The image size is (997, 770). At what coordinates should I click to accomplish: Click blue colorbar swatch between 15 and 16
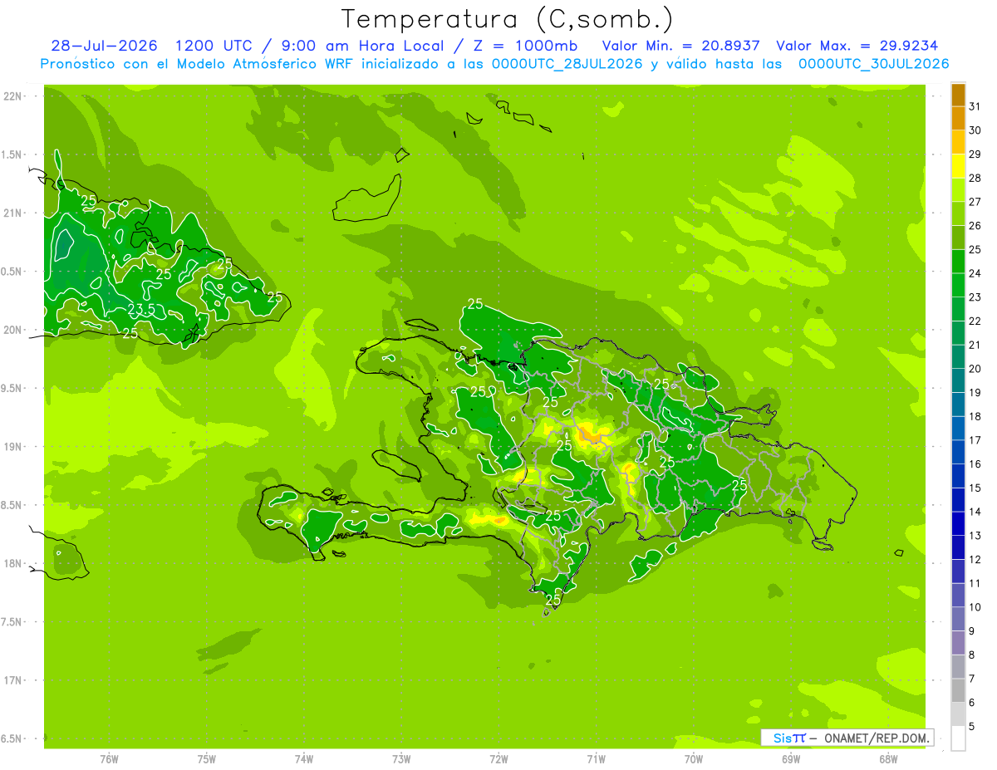(958, 476)
